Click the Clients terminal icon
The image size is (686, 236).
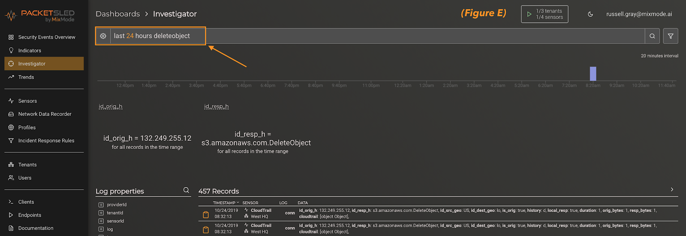tap(11, 202)
